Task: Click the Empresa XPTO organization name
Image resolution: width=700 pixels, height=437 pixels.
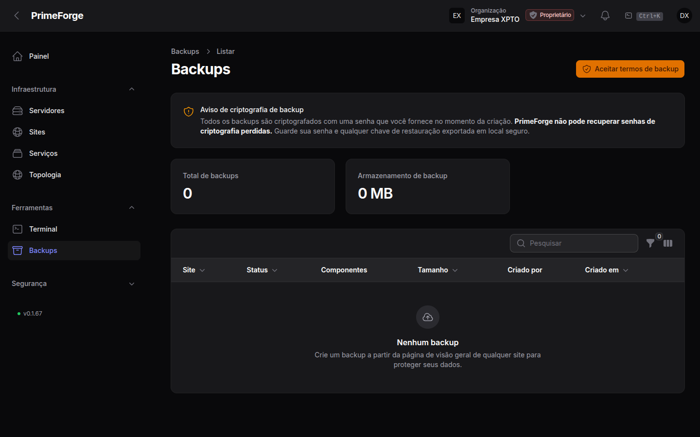Action: (x=495, y=19)
